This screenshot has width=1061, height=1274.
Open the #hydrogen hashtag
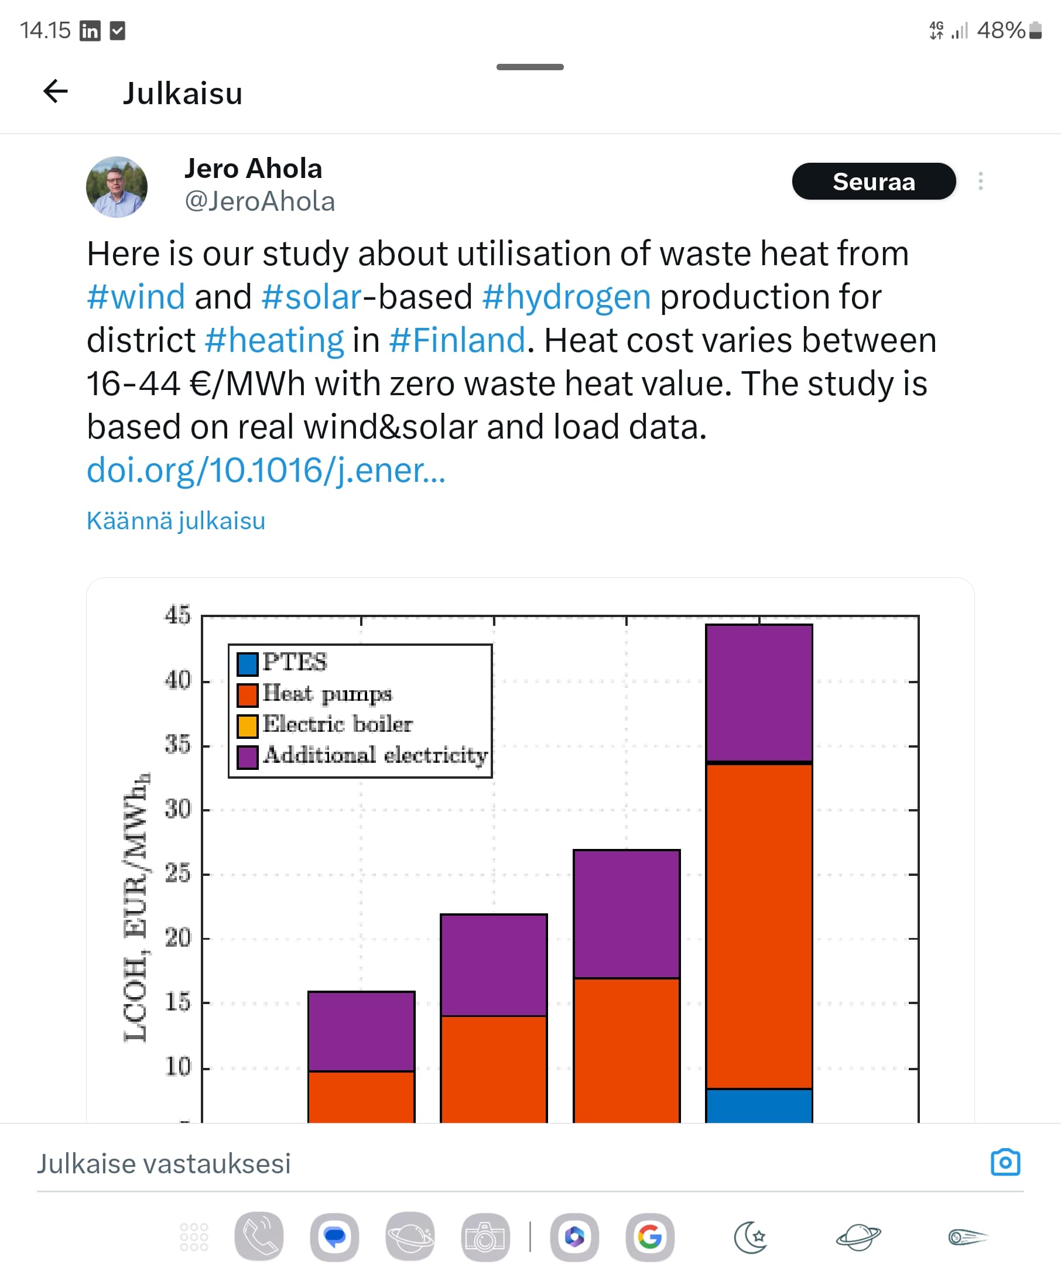(566, 297)
